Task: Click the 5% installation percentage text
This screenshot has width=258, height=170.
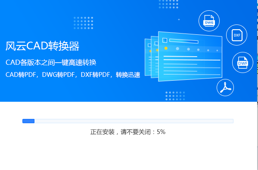Action: click(161, 132)
